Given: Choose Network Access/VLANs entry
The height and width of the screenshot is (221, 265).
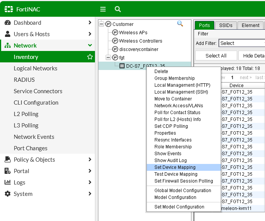Looking at the screenshot, I should coord(184,105).
